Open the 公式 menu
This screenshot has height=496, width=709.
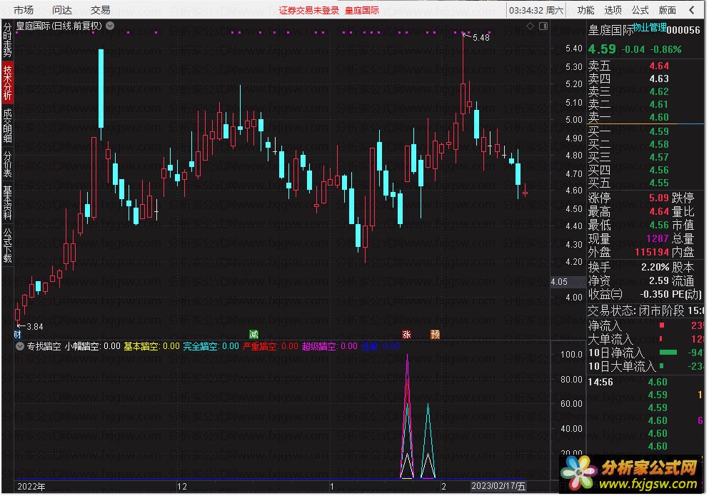tap(640, 10)
